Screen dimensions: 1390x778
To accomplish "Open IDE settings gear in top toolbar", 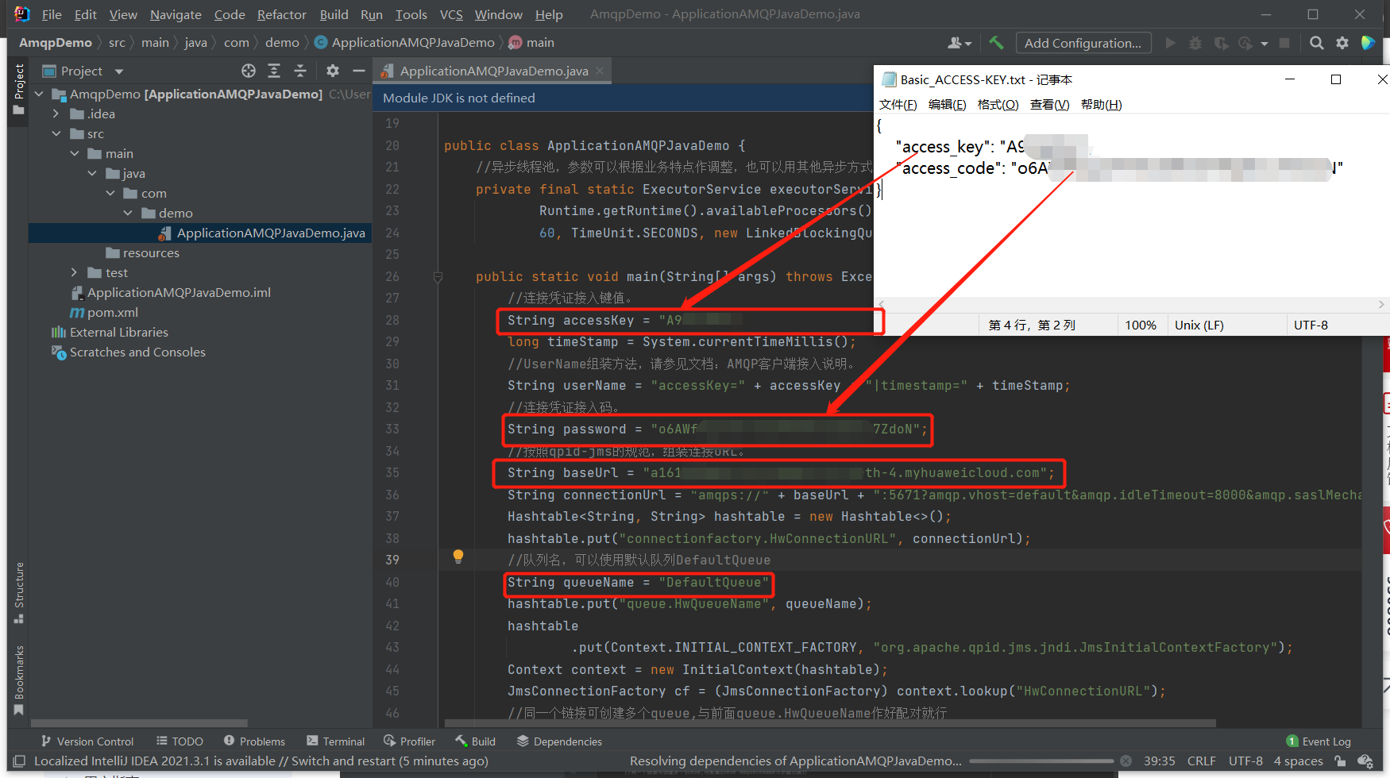I will point(1342,43).
